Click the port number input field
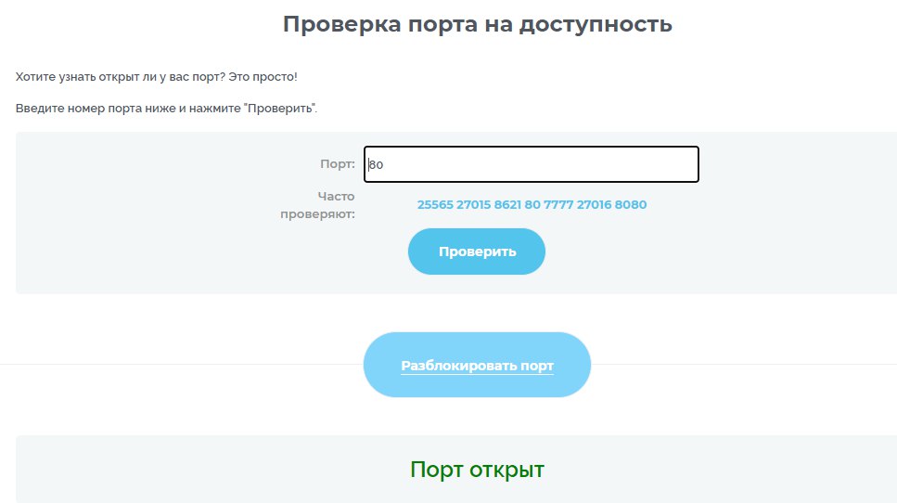The image size is (897, 503). pyautogui.click(x=531, y=164)
